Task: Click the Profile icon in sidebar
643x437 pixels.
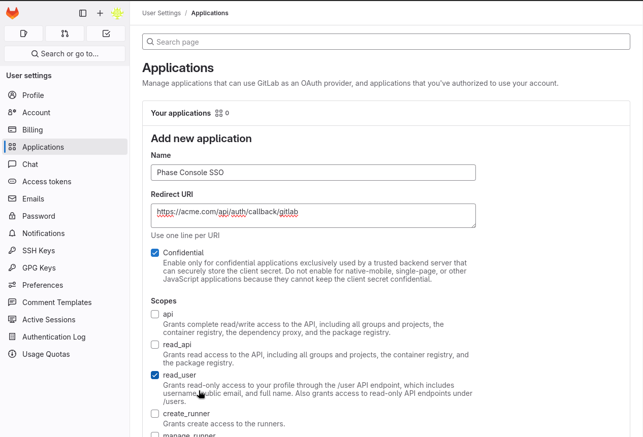Action: pos(12,95)
